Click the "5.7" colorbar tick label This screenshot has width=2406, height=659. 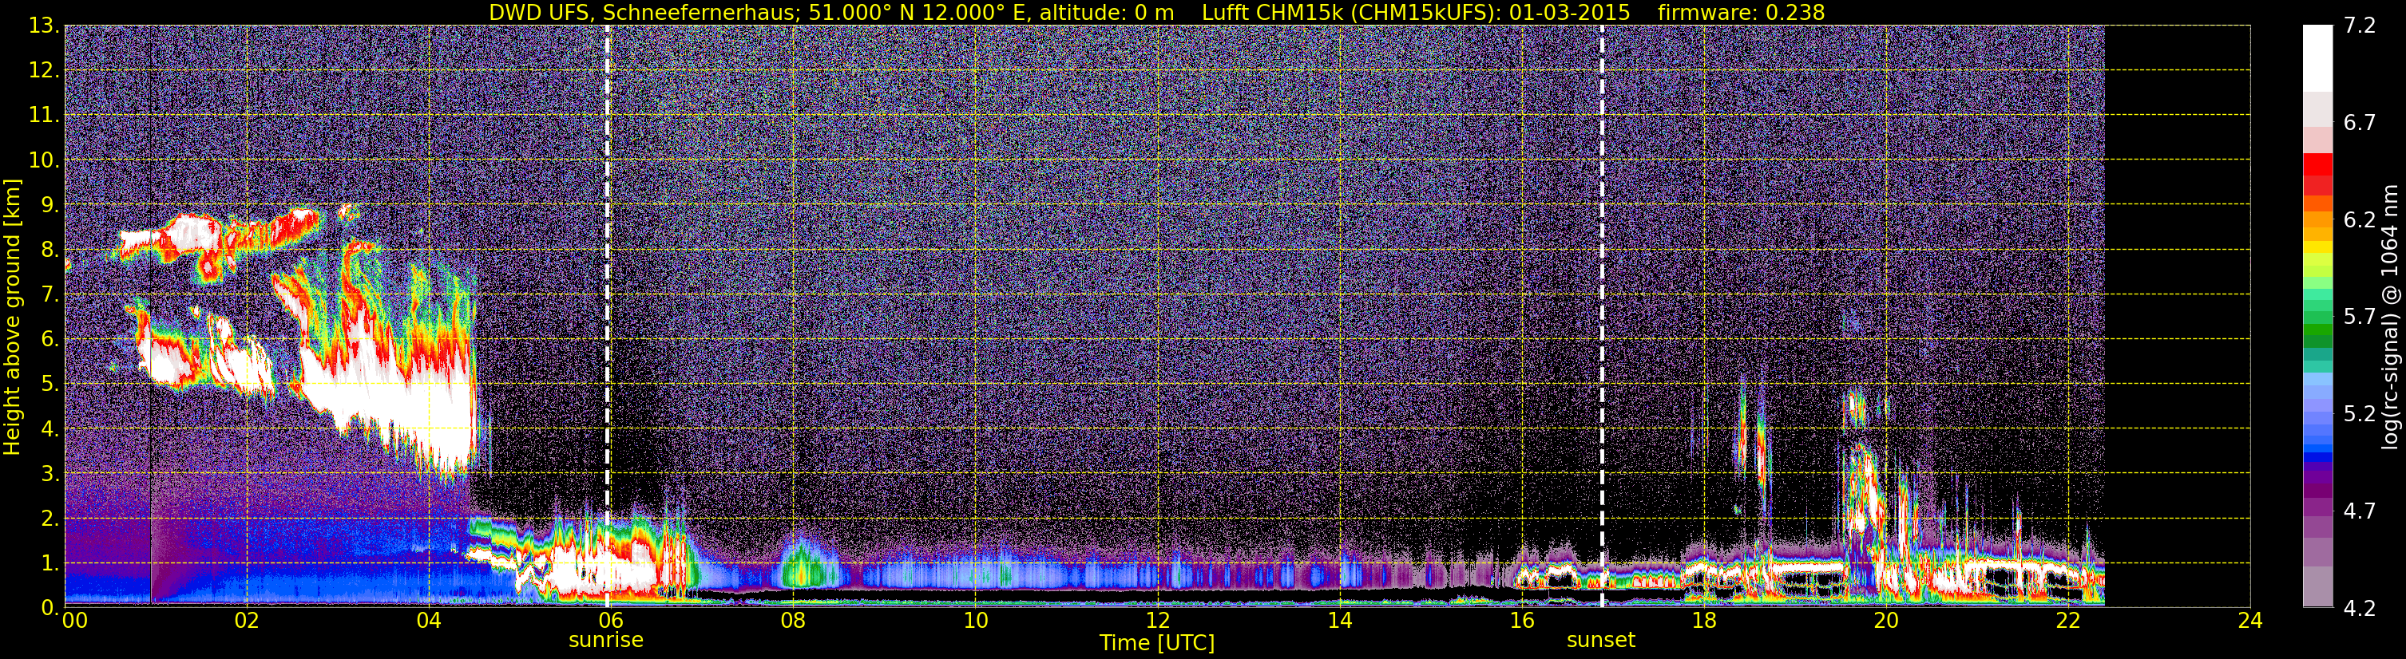(2360, 318)
